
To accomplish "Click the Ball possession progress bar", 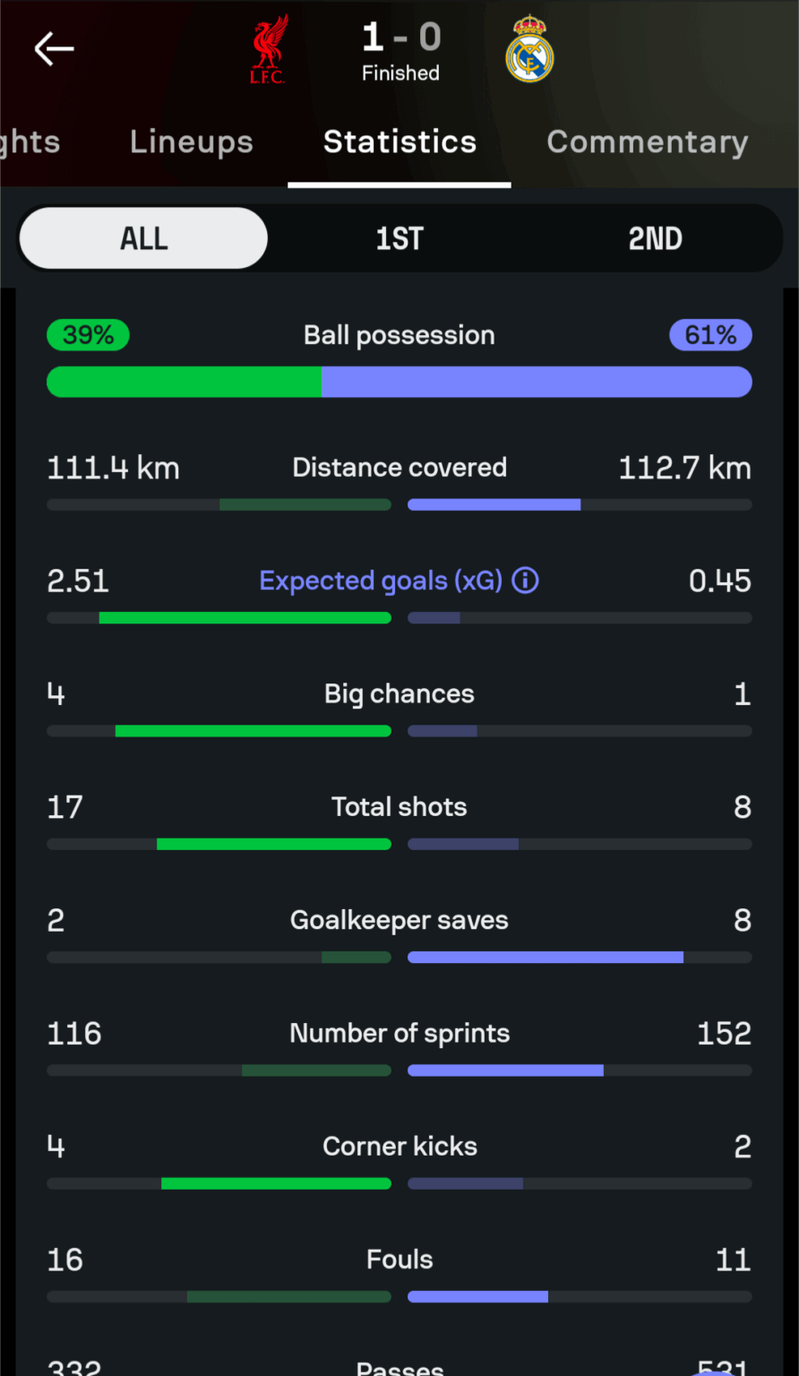I will (399, 382).
